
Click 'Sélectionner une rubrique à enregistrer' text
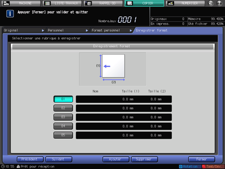46,38
